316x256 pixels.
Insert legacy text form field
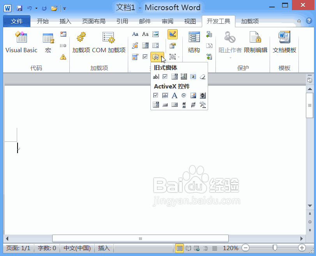[156, 77]
